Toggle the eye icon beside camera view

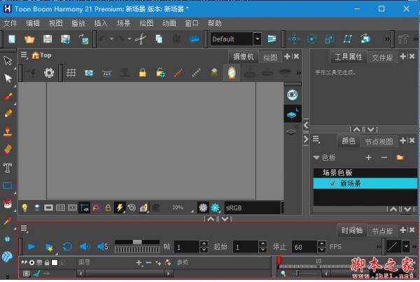(x=292, y=94)
